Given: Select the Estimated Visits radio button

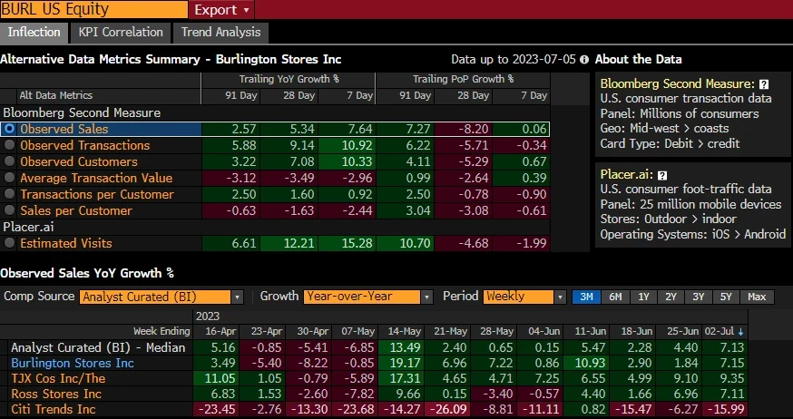Looking at the screenshot, I should [9, 243].
